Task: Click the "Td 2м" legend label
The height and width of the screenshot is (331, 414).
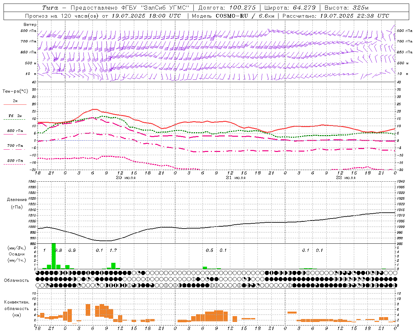Action: tap(15, 116)
